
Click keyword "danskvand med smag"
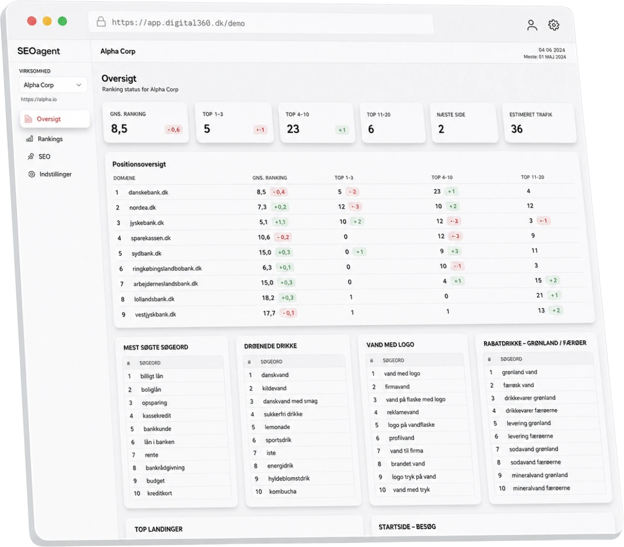click(x=290, y=401)
